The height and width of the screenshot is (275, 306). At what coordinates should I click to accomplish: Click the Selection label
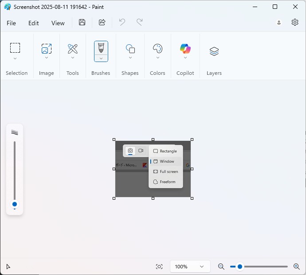16,73
